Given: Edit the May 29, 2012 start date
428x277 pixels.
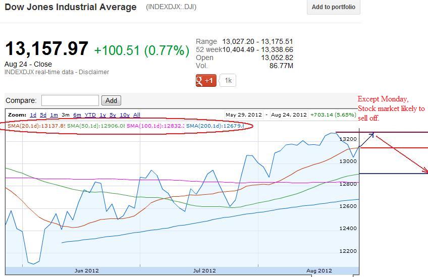Looking at the screenshot, I should tap(244, 115).
